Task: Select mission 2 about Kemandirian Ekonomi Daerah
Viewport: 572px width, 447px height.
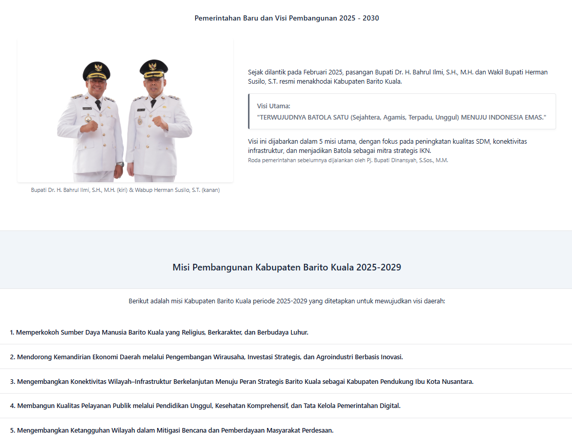Action: pos(206,357)
